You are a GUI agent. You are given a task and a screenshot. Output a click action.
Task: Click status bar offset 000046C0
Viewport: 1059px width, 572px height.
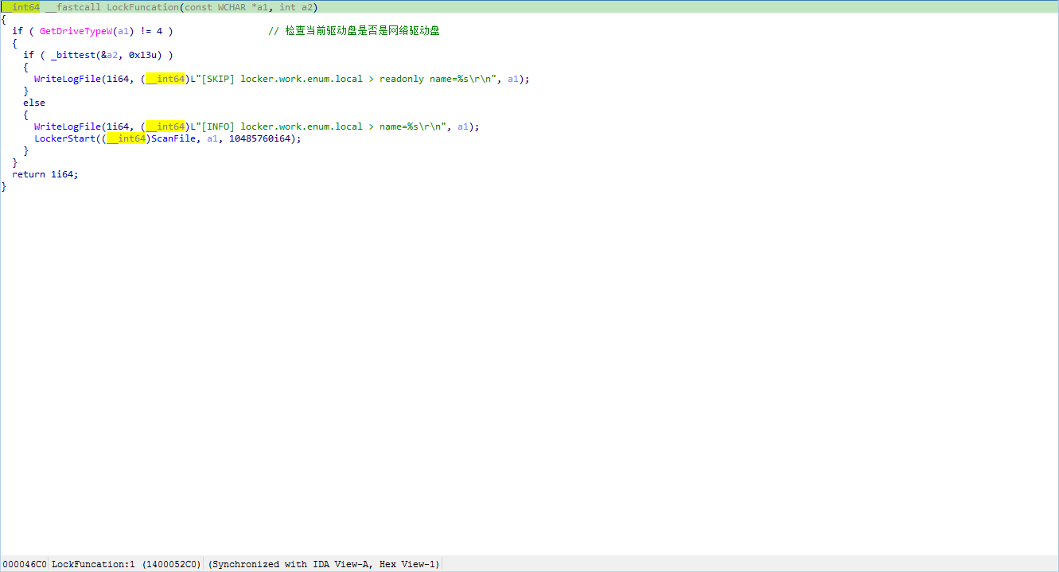click(x=25, y=564)
